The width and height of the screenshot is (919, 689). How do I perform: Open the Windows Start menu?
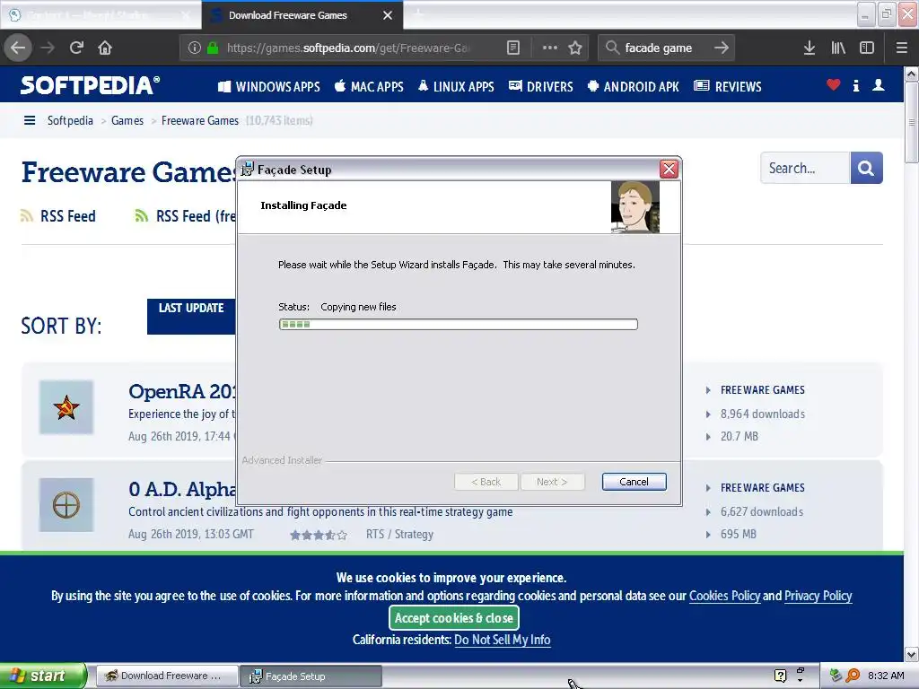[43, 676]
